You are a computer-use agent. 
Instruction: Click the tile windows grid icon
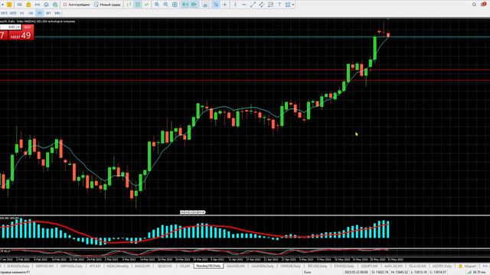pos(175,5)
